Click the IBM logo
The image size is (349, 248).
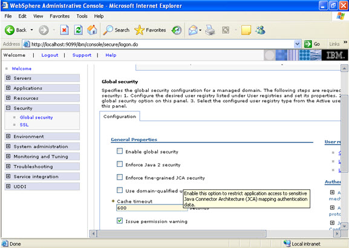[x=334, y=55]
